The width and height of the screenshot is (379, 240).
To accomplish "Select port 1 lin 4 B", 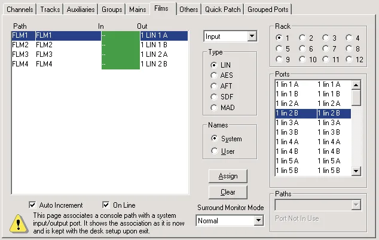I will click(313, 151).
